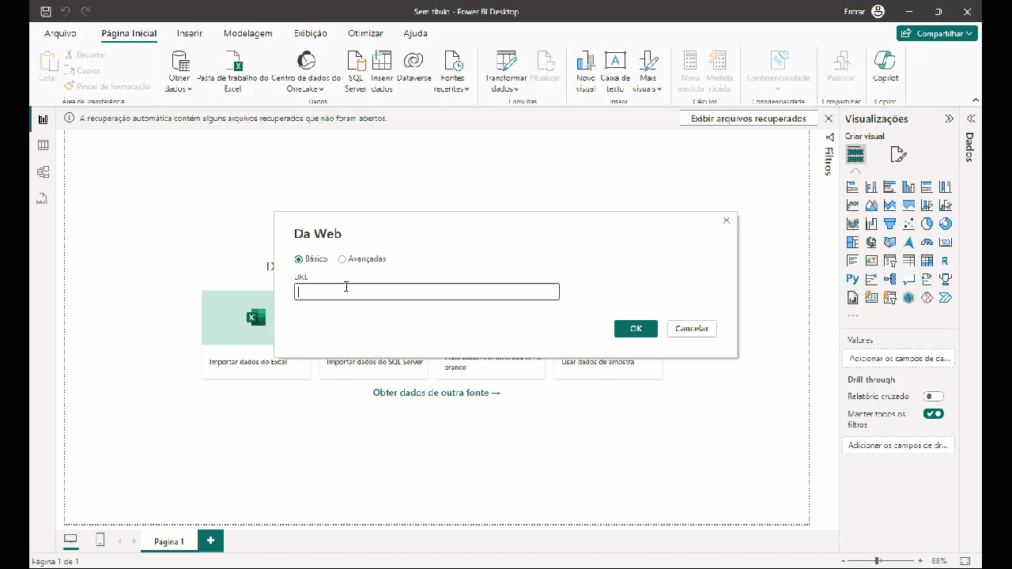Image resolution: width=1012 pixels, height=569 pixels.
Task: Click the SQL Server ribbon icon
Action: pos(356,71)
